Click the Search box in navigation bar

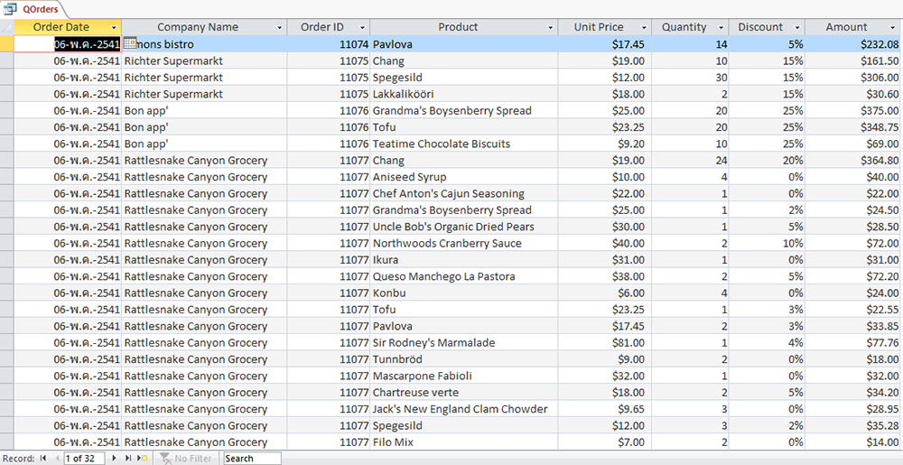tap(252, 459)
